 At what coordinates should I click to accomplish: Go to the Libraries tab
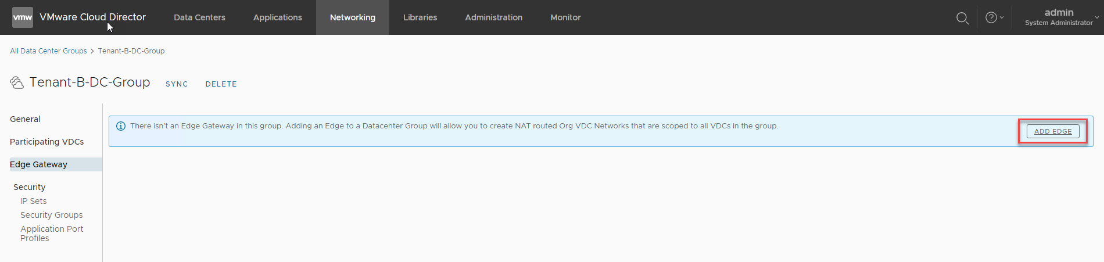coord(420,17)
